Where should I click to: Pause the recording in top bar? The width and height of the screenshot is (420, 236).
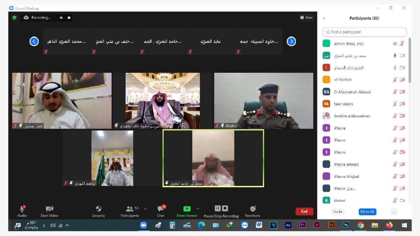tap(61, 18)
